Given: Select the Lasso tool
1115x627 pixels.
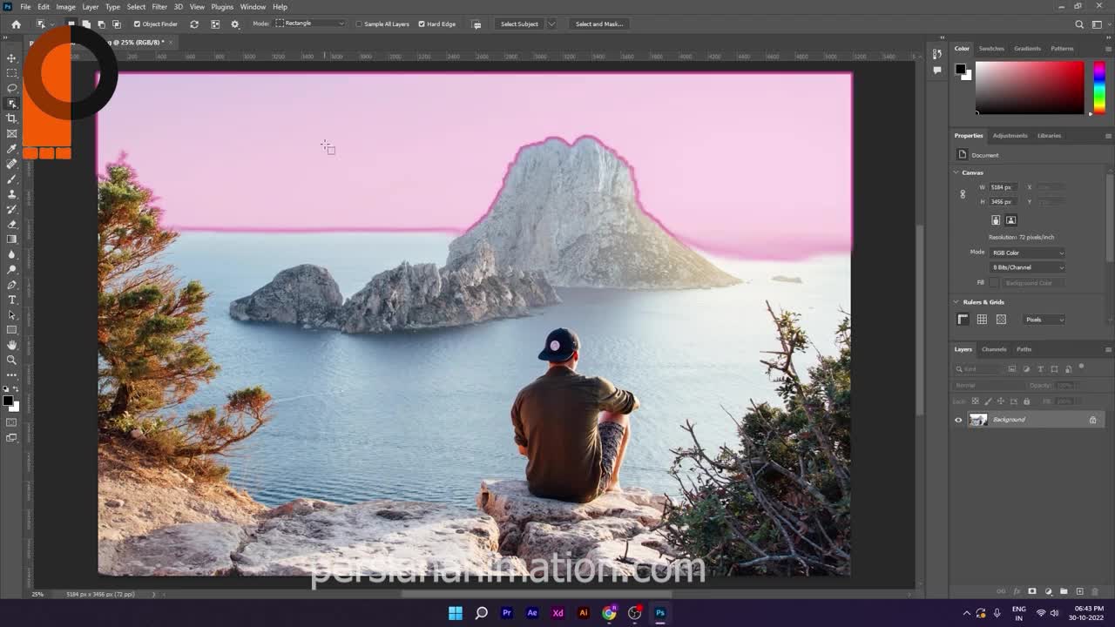Looking at the screenshot, I should (11, 88).
